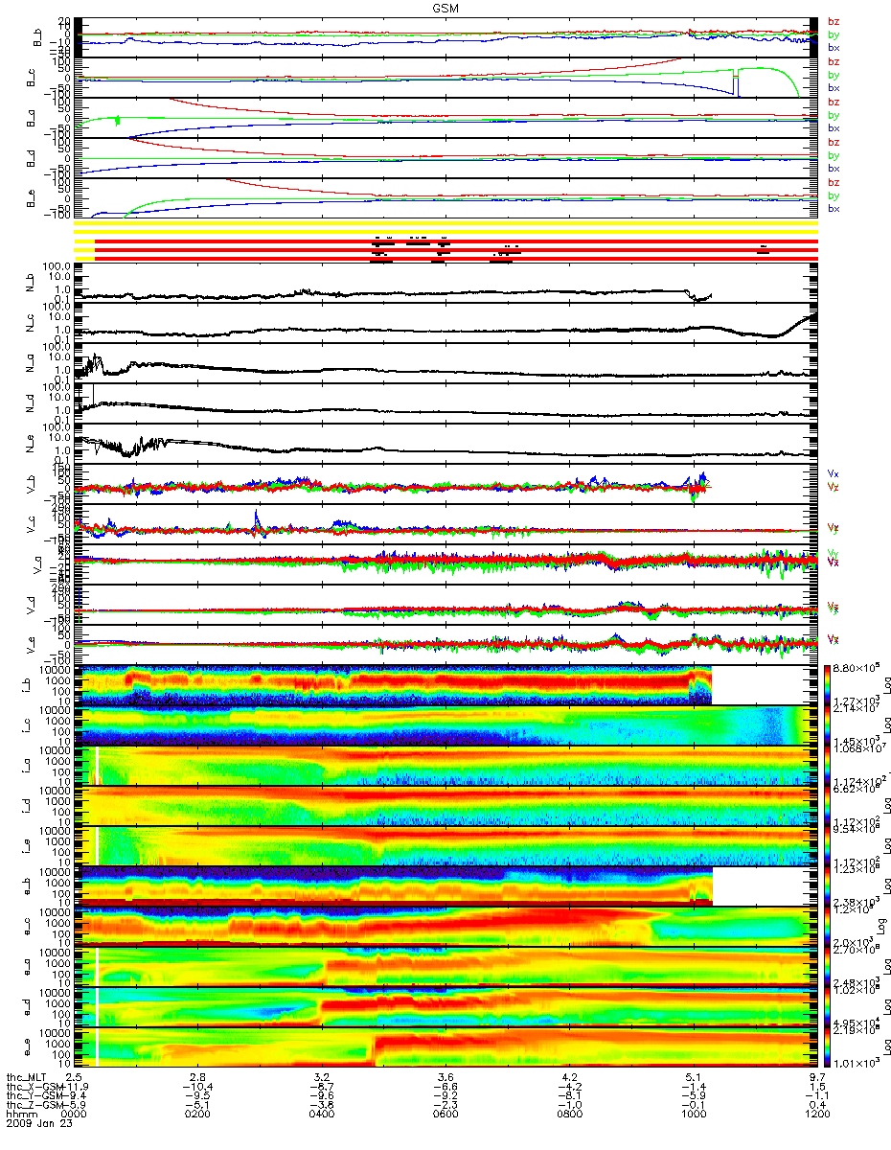Select the B_b axis label

(39, 37)
